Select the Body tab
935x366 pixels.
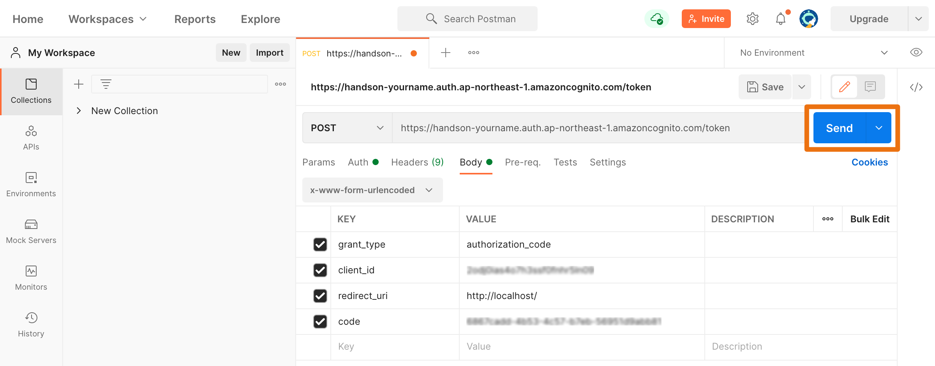476,162
